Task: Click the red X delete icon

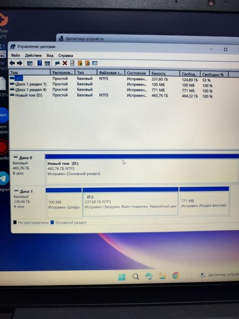Action: pos(65,63)
